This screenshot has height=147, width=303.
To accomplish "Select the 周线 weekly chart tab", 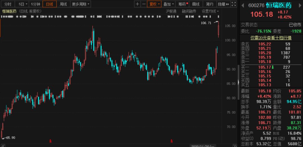I will click(63, 4).
